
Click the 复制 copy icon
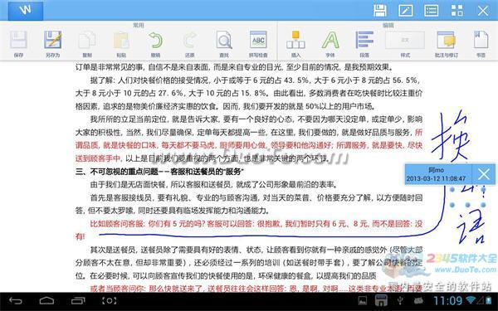tap(87, 44)
